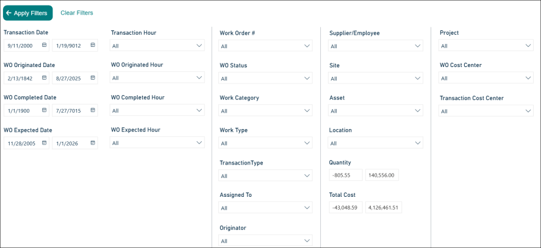The image size is (541, 248).
Task: Open calendar for WO Originated start date
Action: 44,78
